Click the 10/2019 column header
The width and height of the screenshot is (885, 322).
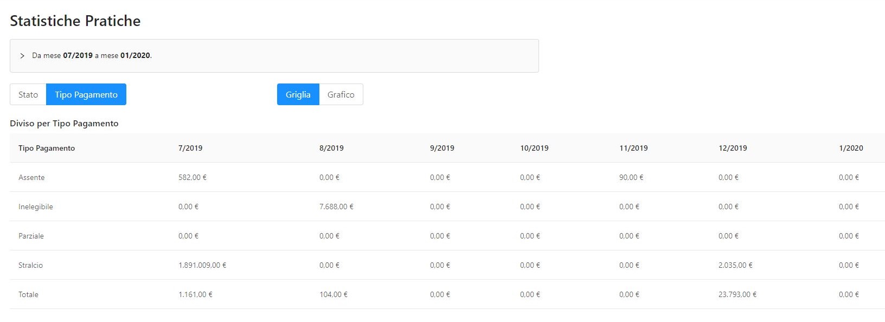[x=534, y=148]
